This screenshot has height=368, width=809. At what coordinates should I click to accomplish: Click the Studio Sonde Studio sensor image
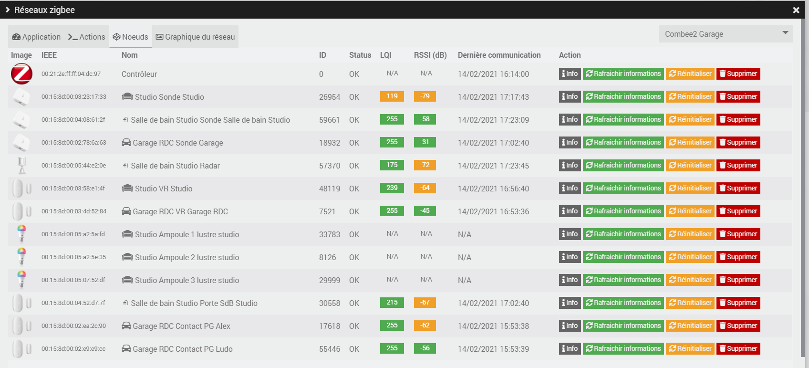(21, 97)
